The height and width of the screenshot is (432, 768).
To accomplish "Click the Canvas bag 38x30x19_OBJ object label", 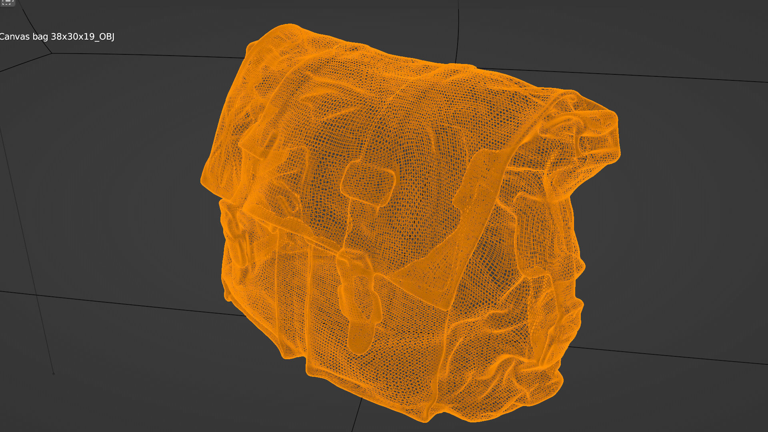I will [x=57, y=37].
